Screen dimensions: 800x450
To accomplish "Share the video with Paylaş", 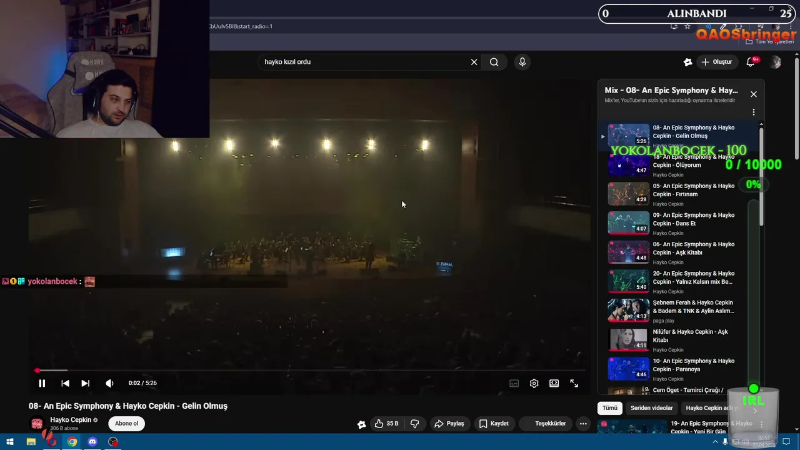I will point(449,424).
